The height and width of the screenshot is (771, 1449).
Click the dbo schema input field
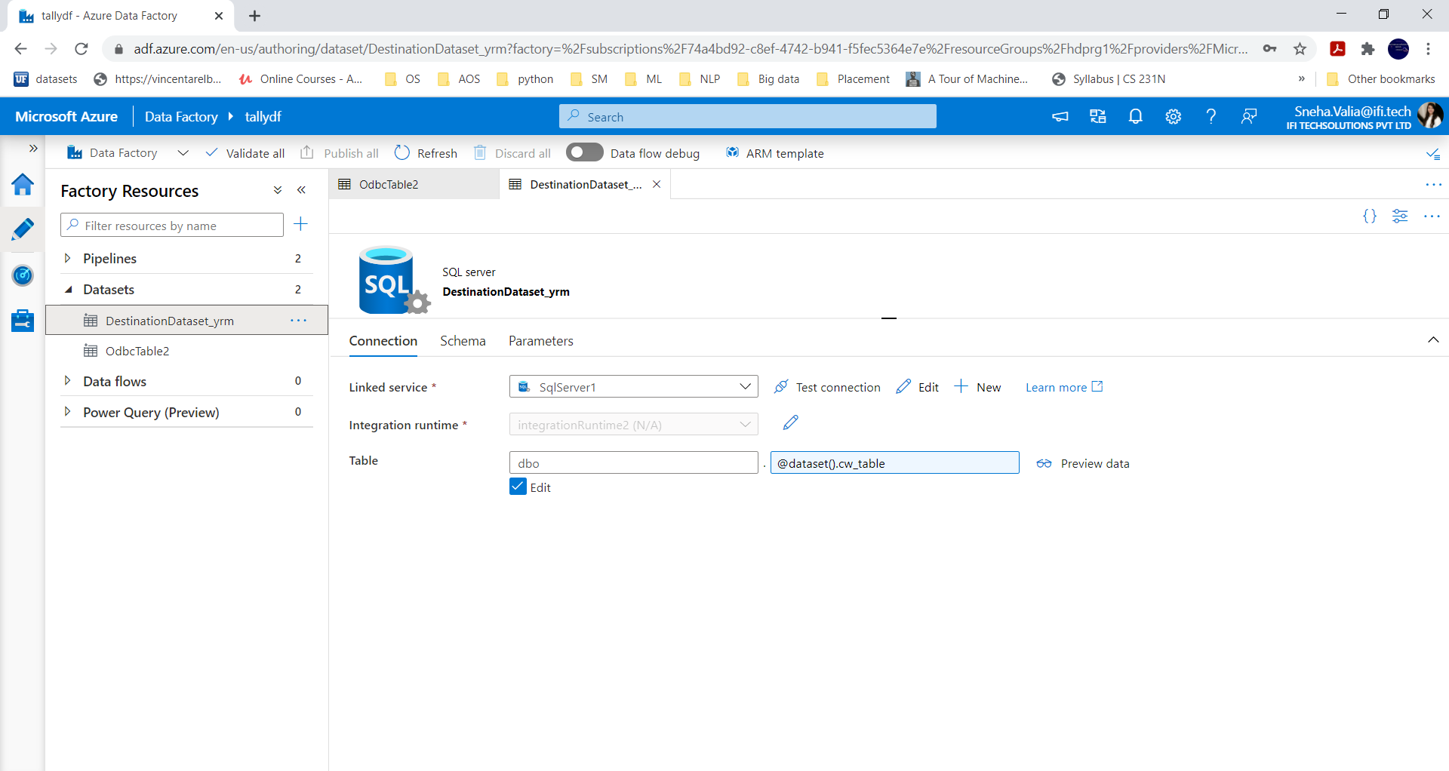(634, 462)
